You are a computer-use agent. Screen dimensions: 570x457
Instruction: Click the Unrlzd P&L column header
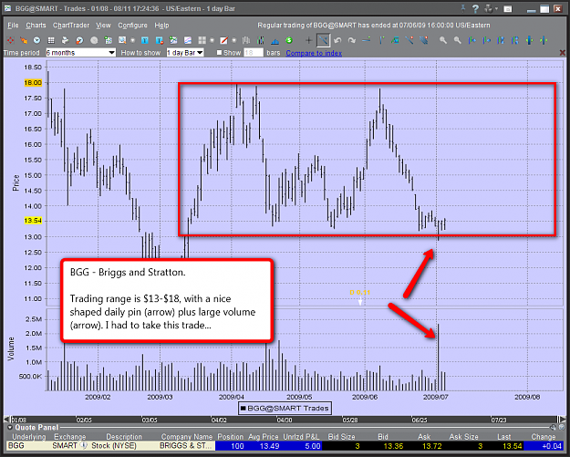[x=302, y=437]
